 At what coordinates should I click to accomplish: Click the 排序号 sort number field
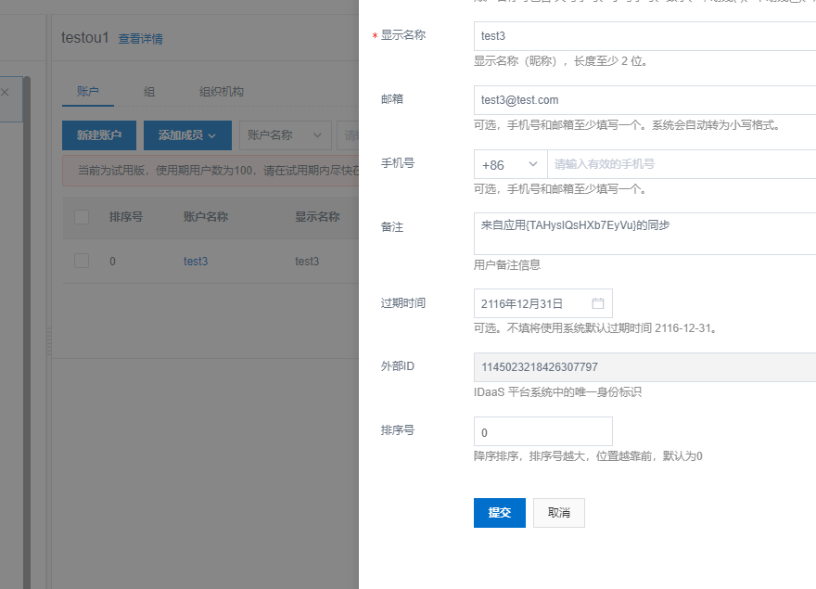[542, 431]
